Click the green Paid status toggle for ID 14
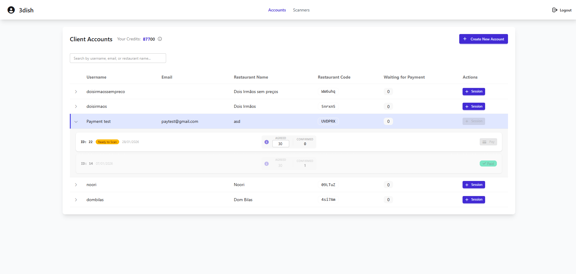The image size is (576, 274). [x=488, y=163]
